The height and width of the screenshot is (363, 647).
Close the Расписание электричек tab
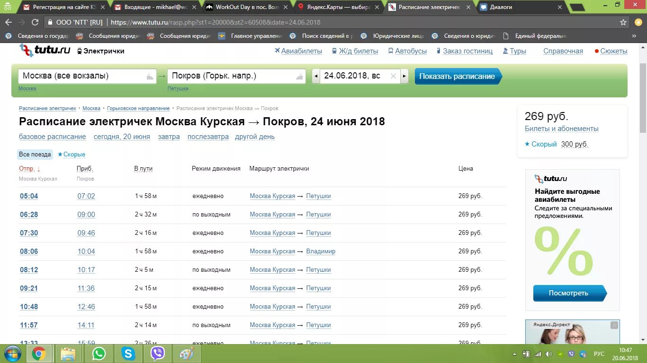point(468,7)
